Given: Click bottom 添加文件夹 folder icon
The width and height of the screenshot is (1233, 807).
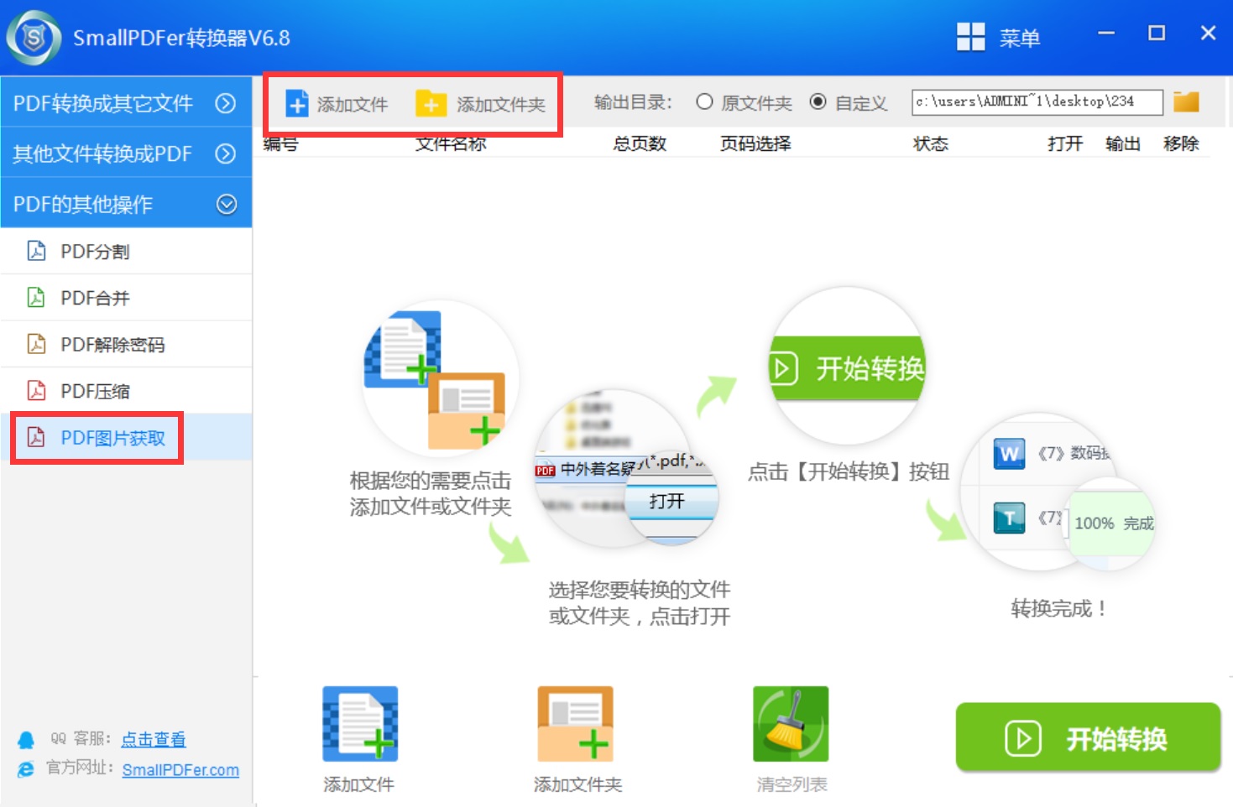Looking at the screenshot, I should (576, 724).
